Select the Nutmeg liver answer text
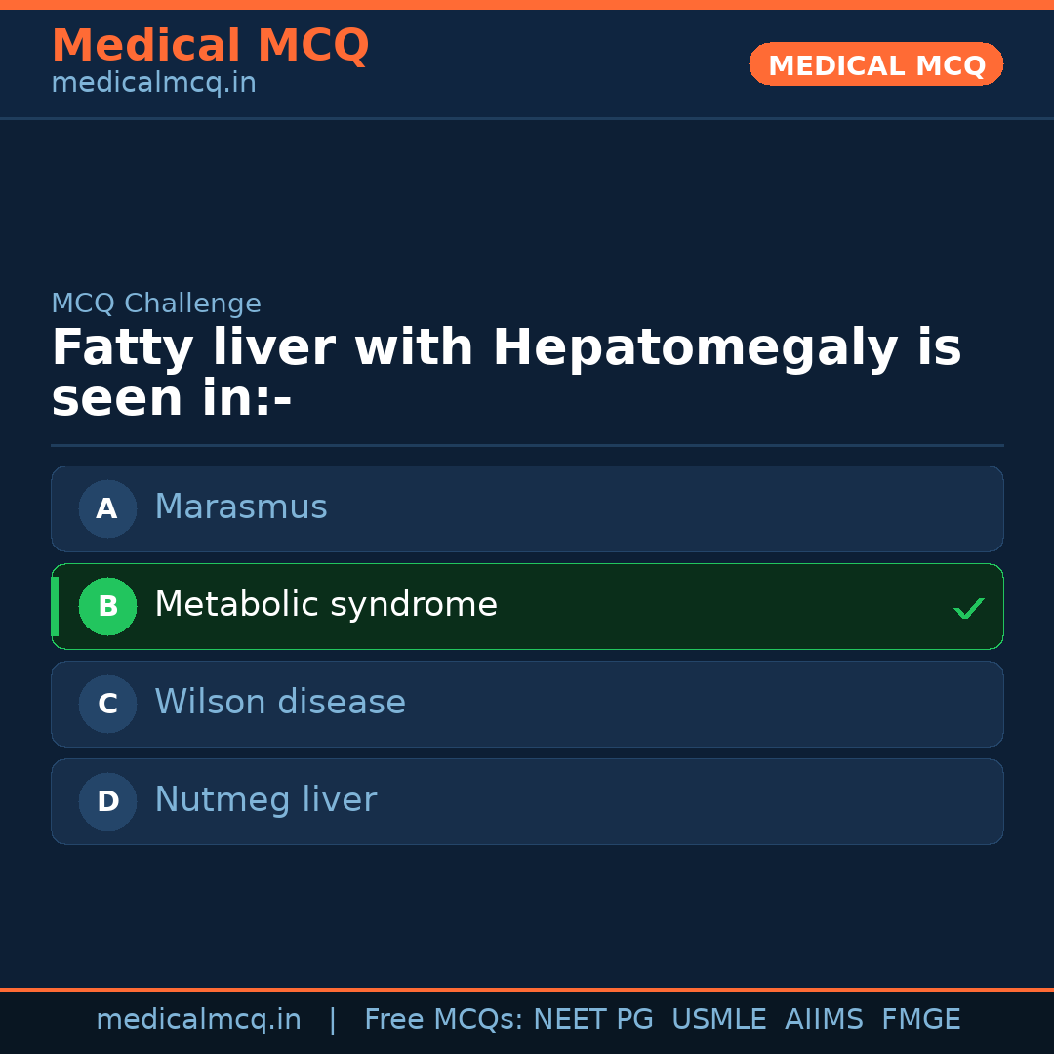Image resolution: width=1054 pixels, height=1054 pixels. click(265, 800)
